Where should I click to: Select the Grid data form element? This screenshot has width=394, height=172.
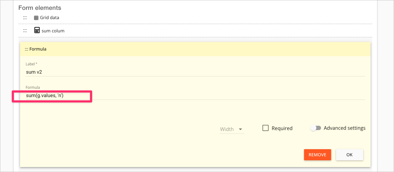click(50, 18)
